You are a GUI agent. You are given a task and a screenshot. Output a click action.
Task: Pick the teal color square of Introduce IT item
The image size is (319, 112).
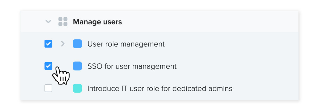[x=77, y=88]
